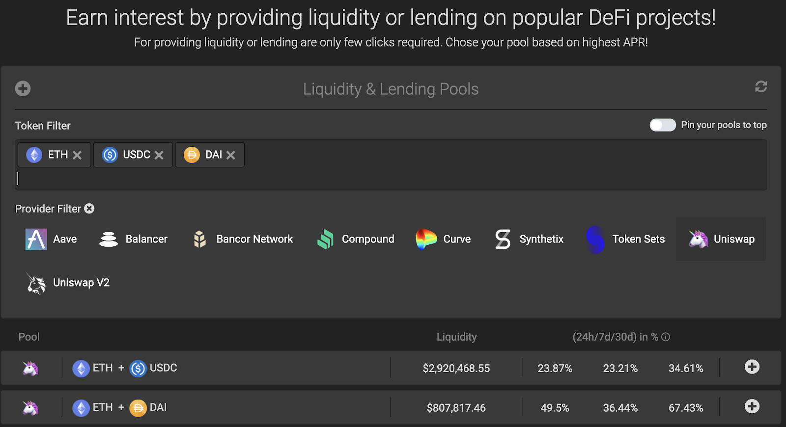Filter pools by Balancer provider
786x427 pixels.
pos(133,240)
